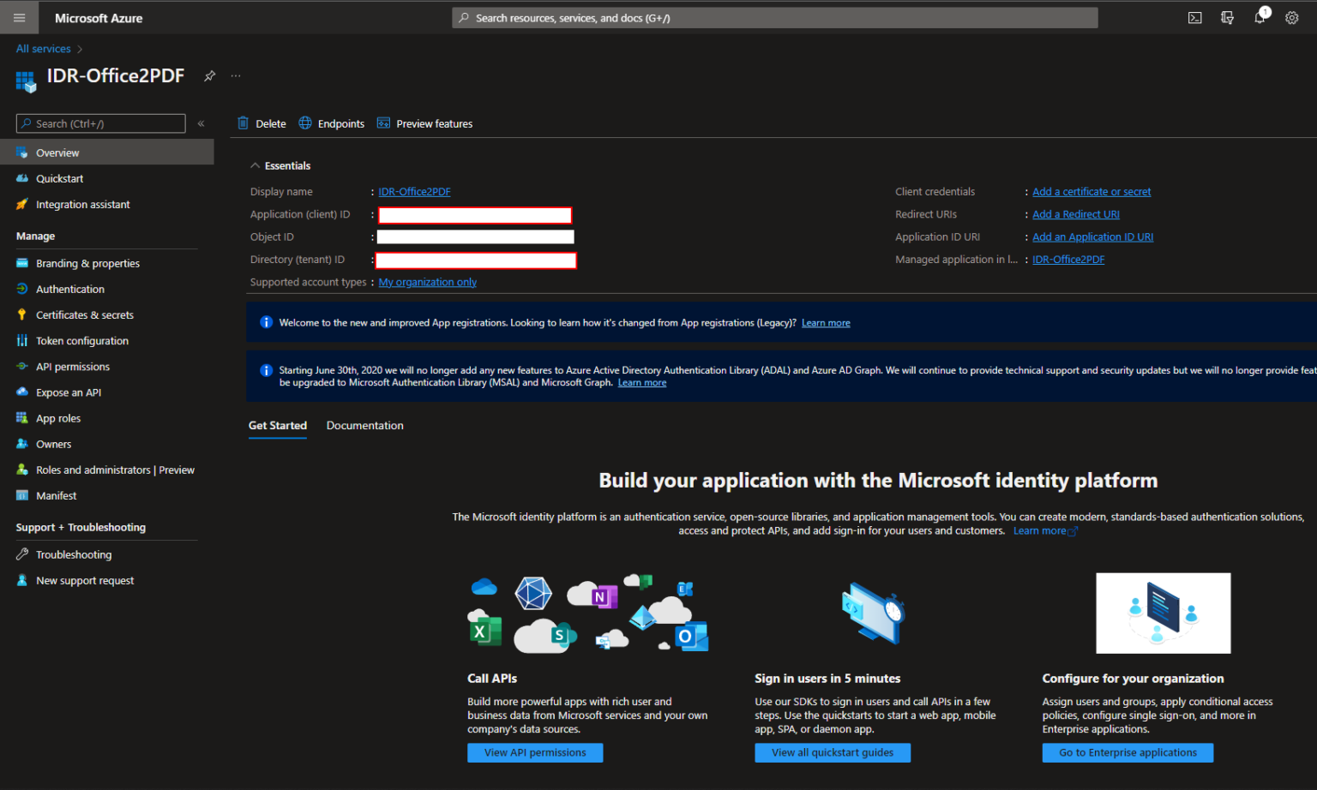The image size is (1317, 790).
Task: Open the Certificates & secrets section
Action: (84, 314)
